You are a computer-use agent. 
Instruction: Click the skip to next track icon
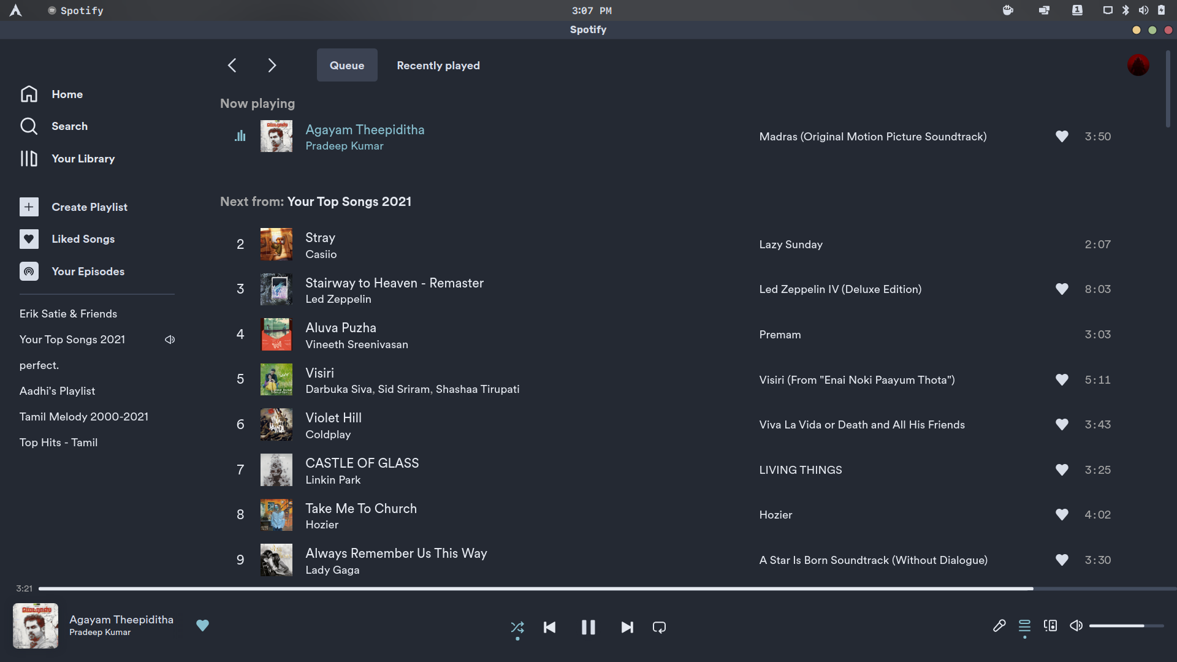point(627,626)
